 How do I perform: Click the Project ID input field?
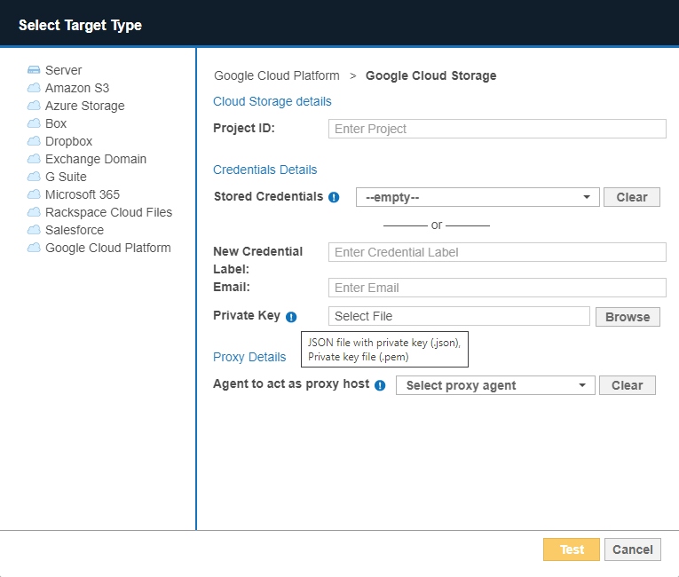pyautogui.click(x=496, y=129)
